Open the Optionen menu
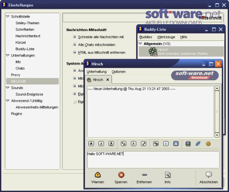This screenshot has height=192, width=229. pyautogui.click(x=119, y=72)
